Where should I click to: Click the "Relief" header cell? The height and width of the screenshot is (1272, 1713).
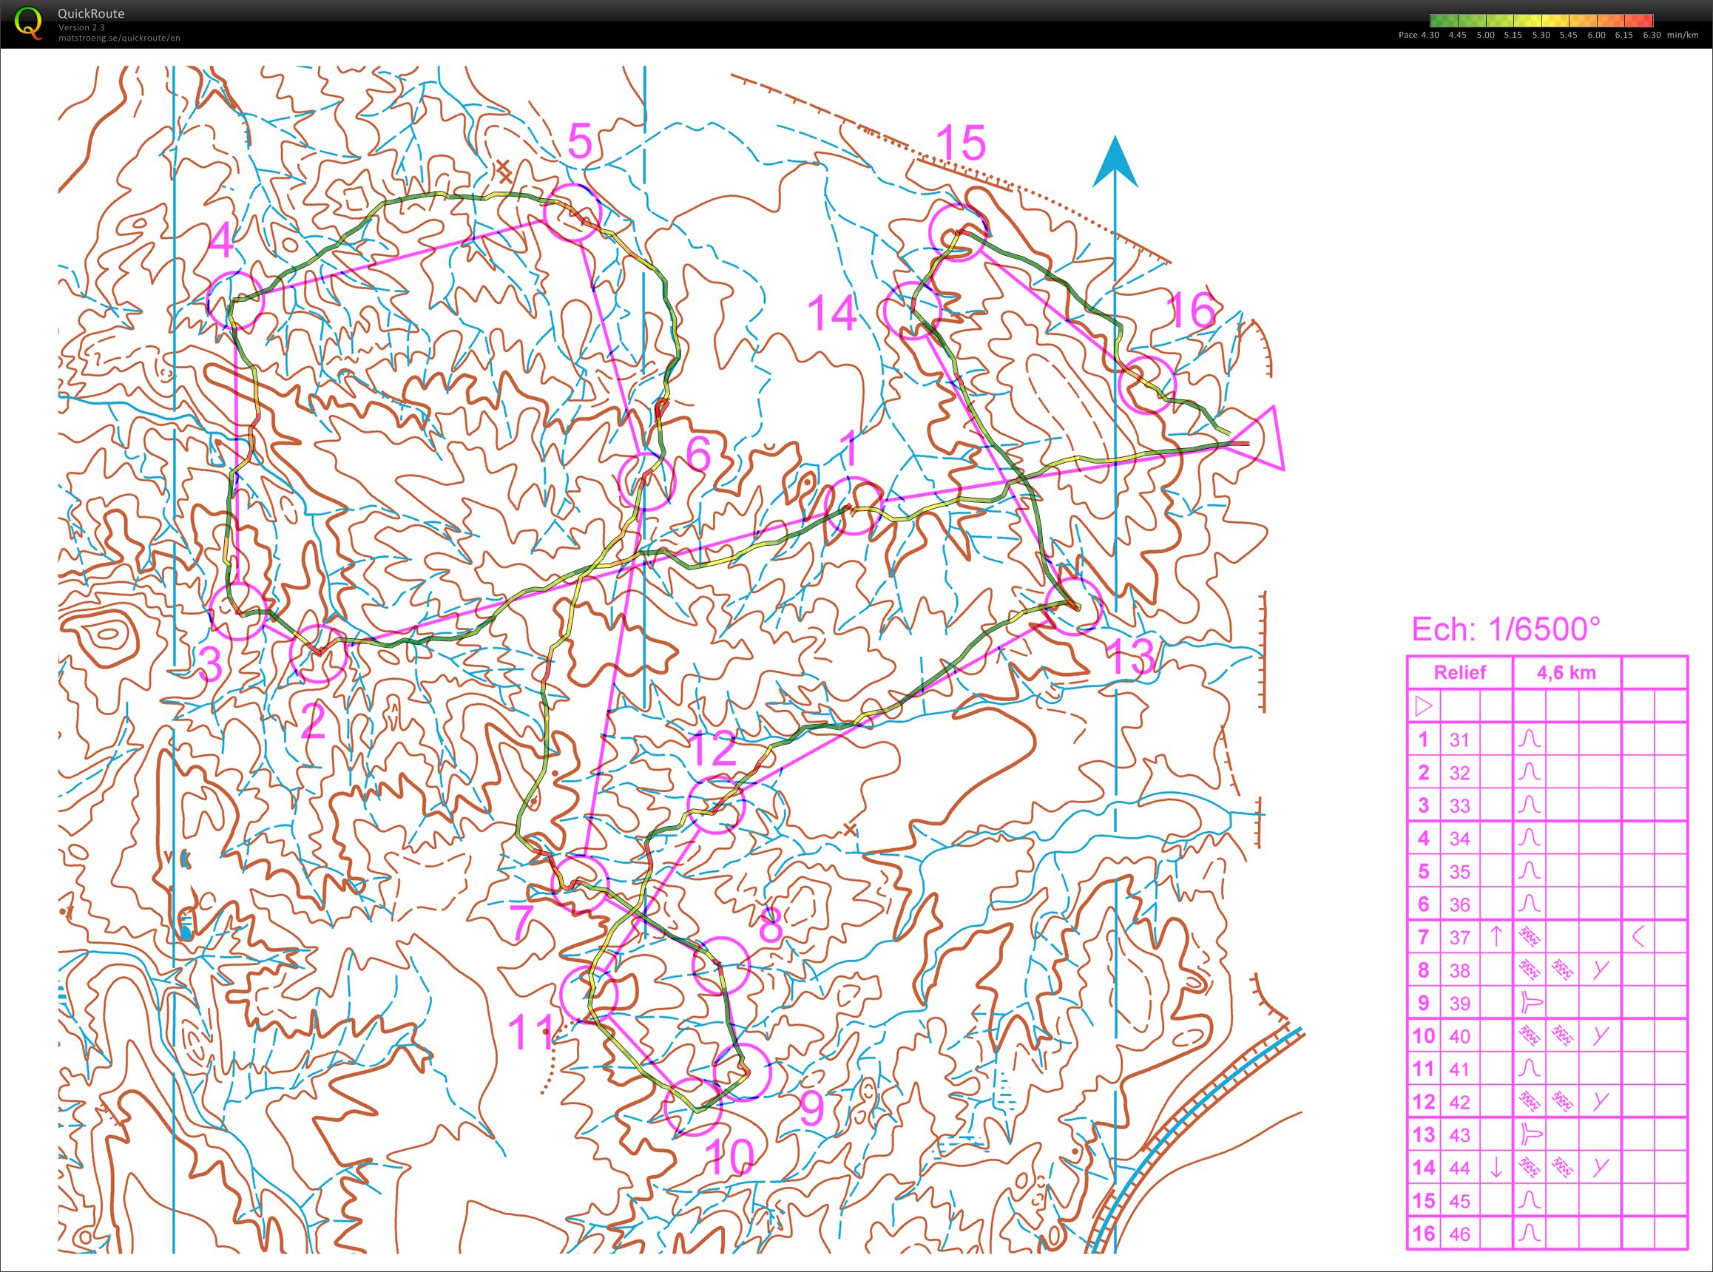[1460, 672]
